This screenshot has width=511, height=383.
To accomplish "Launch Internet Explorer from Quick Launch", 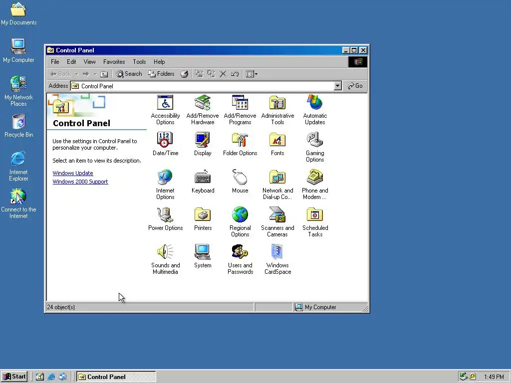I will point(51,377).
